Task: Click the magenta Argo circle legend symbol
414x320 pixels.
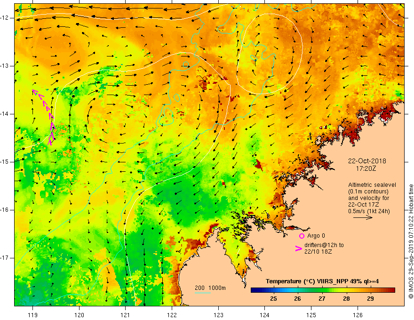Action: click(302, 236)
